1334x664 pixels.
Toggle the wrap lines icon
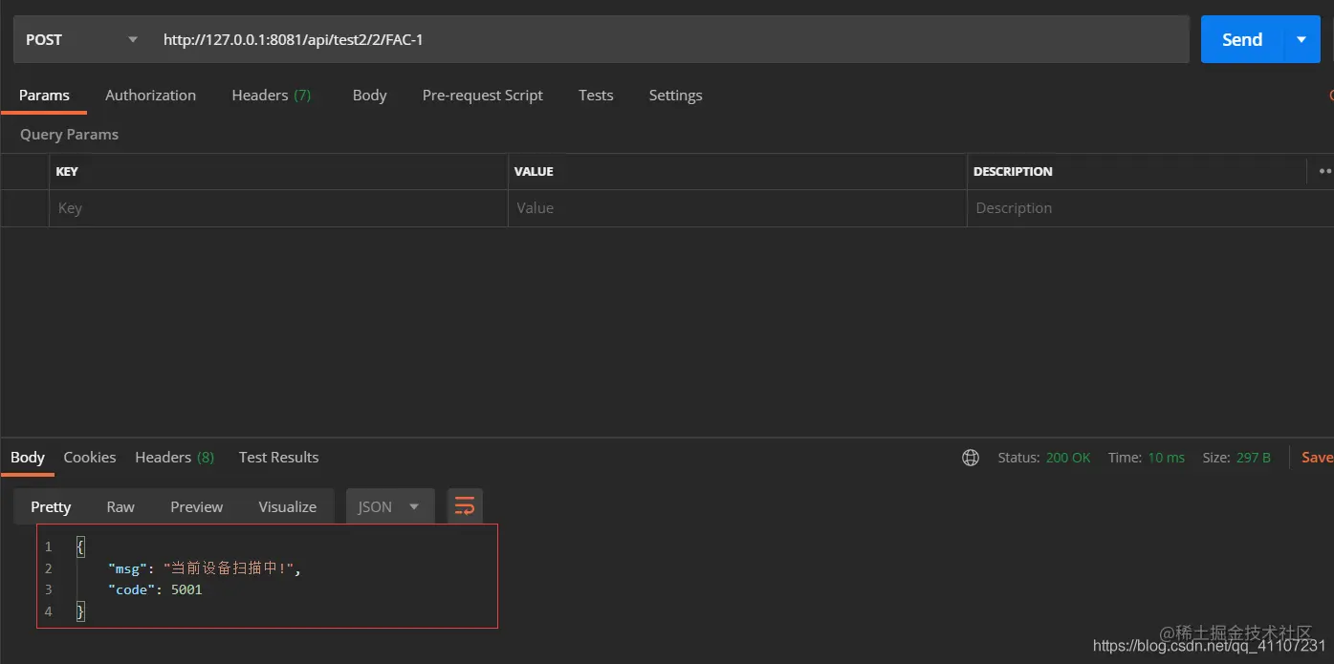click(465, 506)
